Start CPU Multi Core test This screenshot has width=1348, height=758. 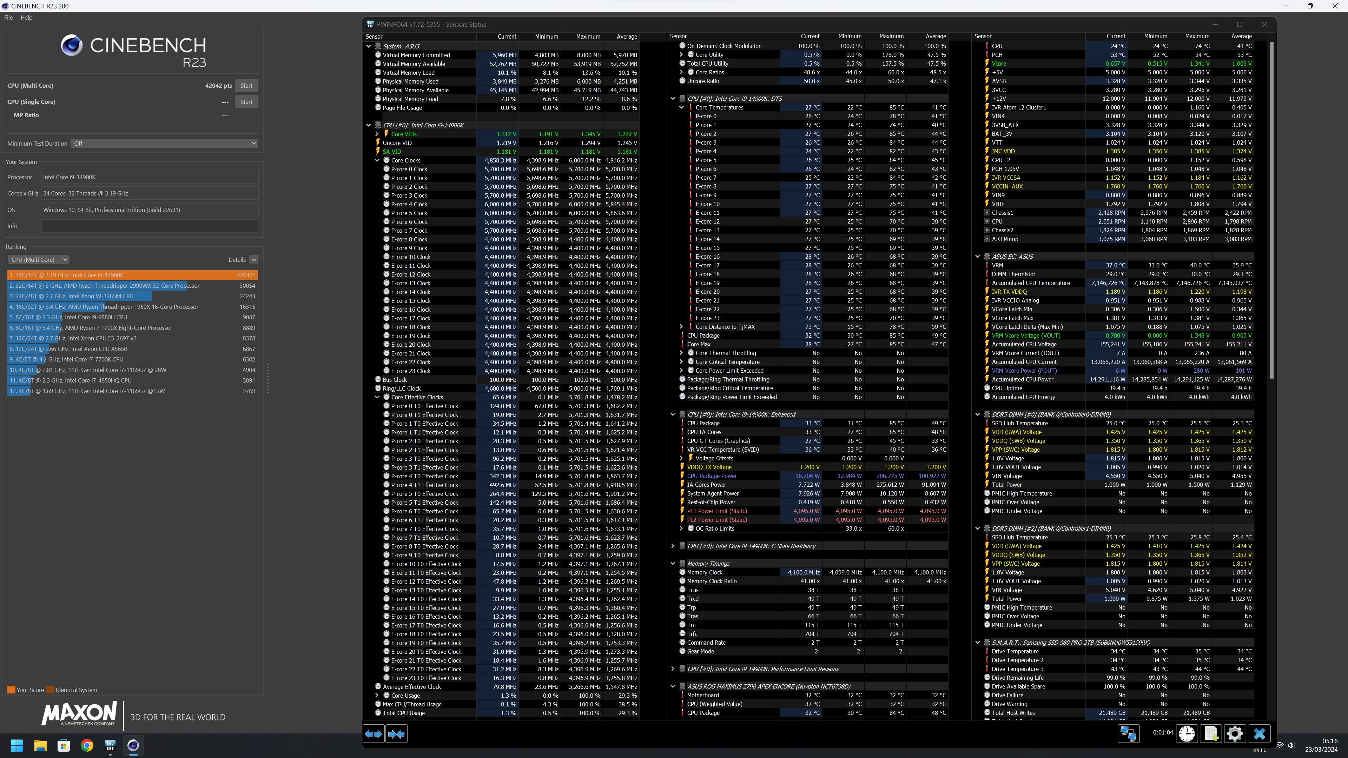point(246,85)
